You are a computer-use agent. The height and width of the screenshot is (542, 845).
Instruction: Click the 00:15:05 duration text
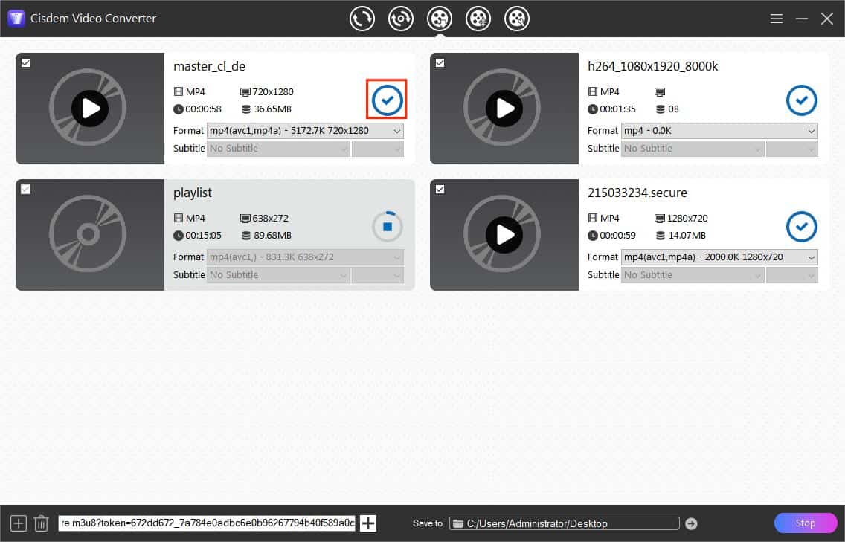(x=203, y=236)
